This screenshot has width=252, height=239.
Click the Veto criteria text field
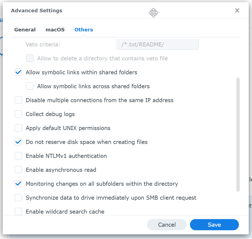tap(157, 45)
